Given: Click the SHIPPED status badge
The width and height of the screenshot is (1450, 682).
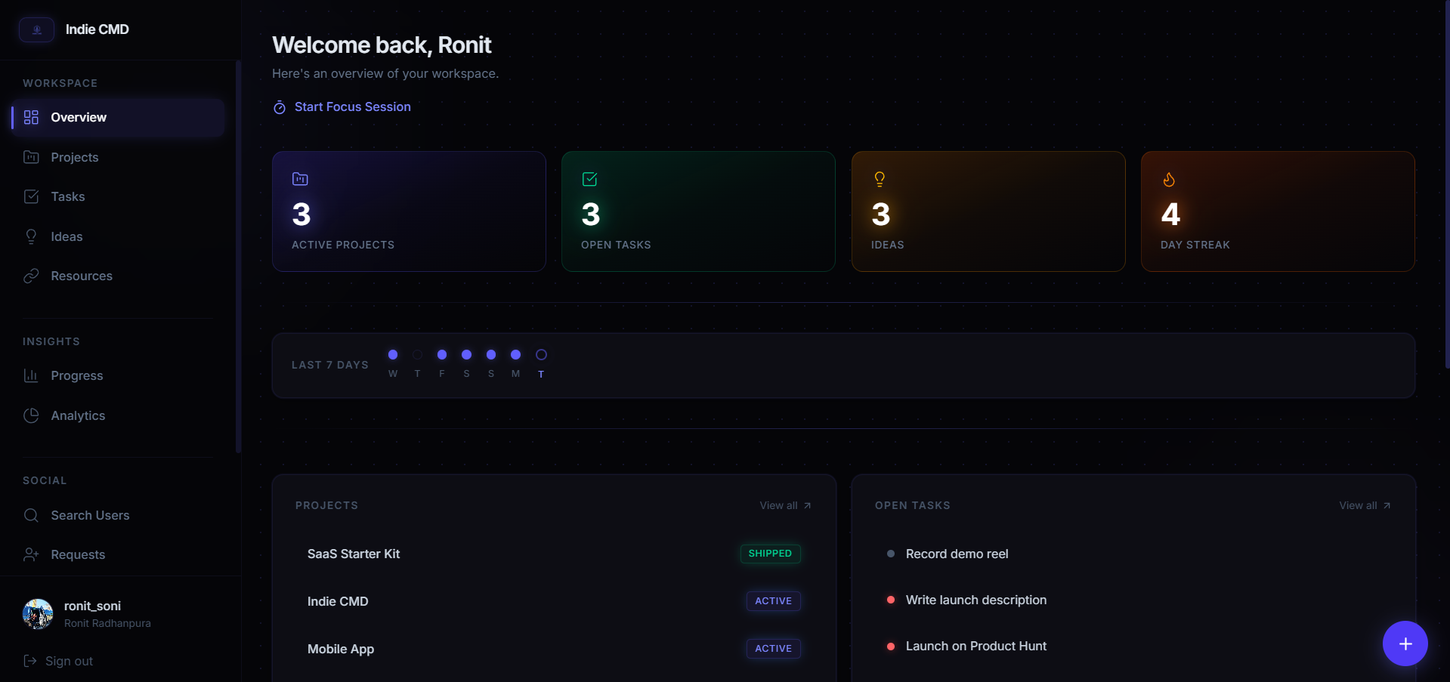Looking at the screenshot, I should 770,554.
